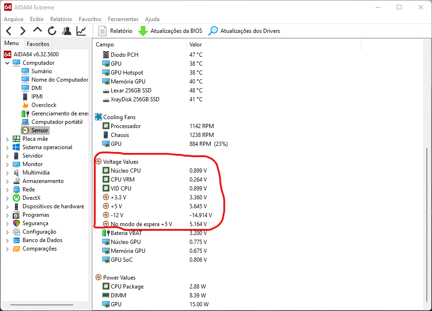The image size is (432, 311).
Task: Click the Banco de Dados database icon
Action: [x=16, y=240]
